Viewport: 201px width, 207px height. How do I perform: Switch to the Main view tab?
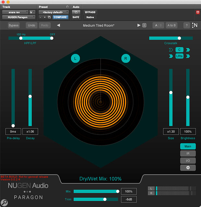[x=188, y=146]
